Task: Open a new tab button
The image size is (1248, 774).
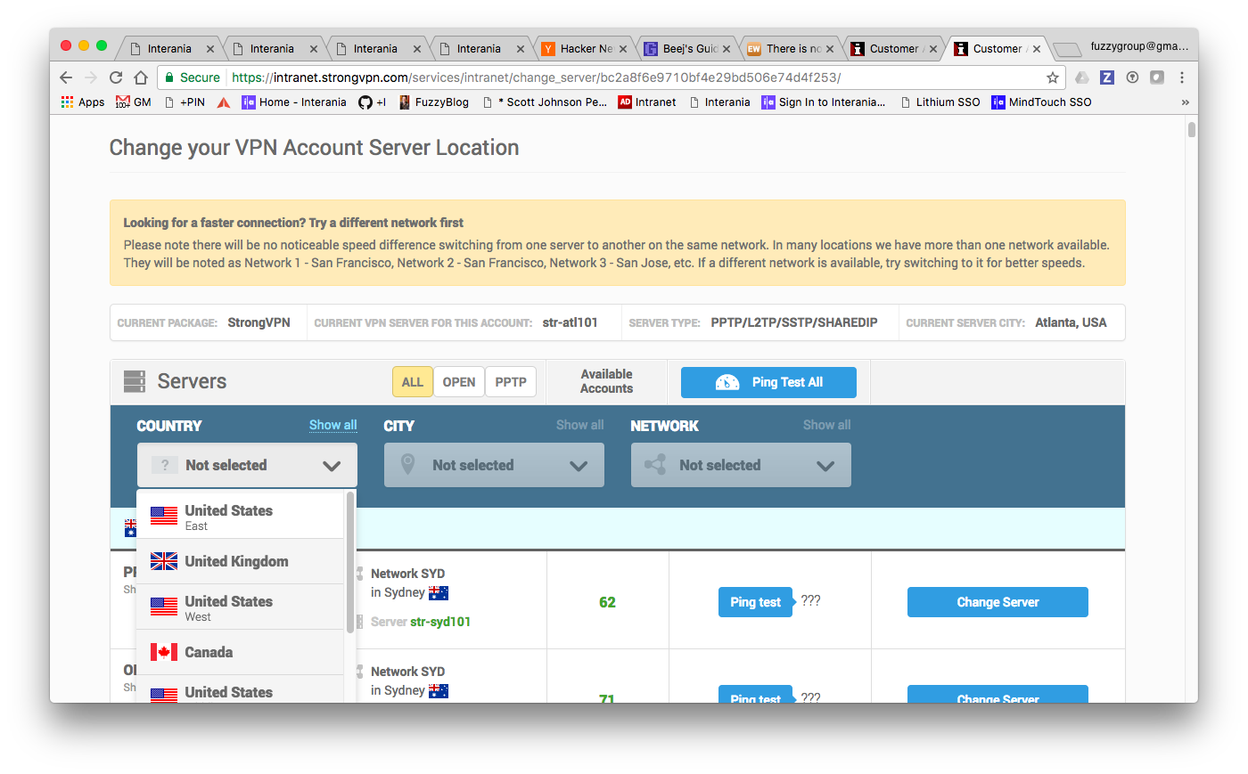Action: pyautogui.click(x=1066, y=50)
